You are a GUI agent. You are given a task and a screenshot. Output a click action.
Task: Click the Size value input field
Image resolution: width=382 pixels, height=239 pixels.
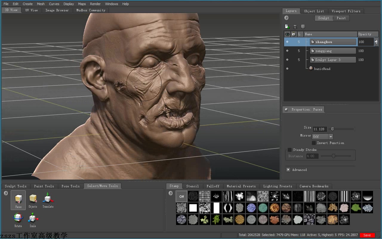click(x=319, y=129)
